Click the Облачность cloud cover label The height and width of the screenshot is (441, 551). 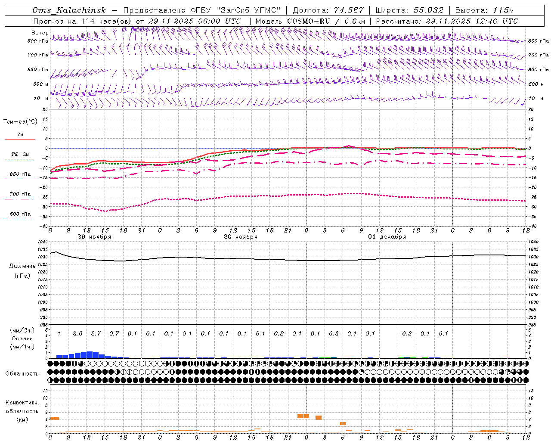pyautogui.click(x=22, y=374)
